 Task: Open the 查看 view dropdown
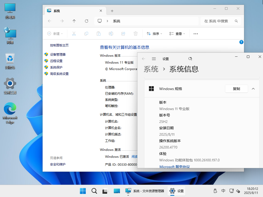pyautogui.click(x=177, y=34)
